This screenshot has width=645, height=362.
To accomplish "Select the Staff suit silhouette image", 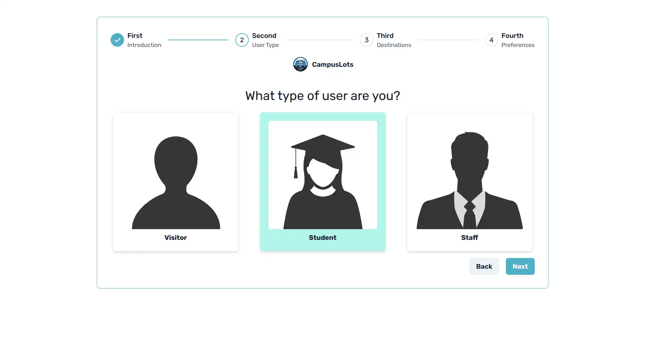I will coord(470,175).
